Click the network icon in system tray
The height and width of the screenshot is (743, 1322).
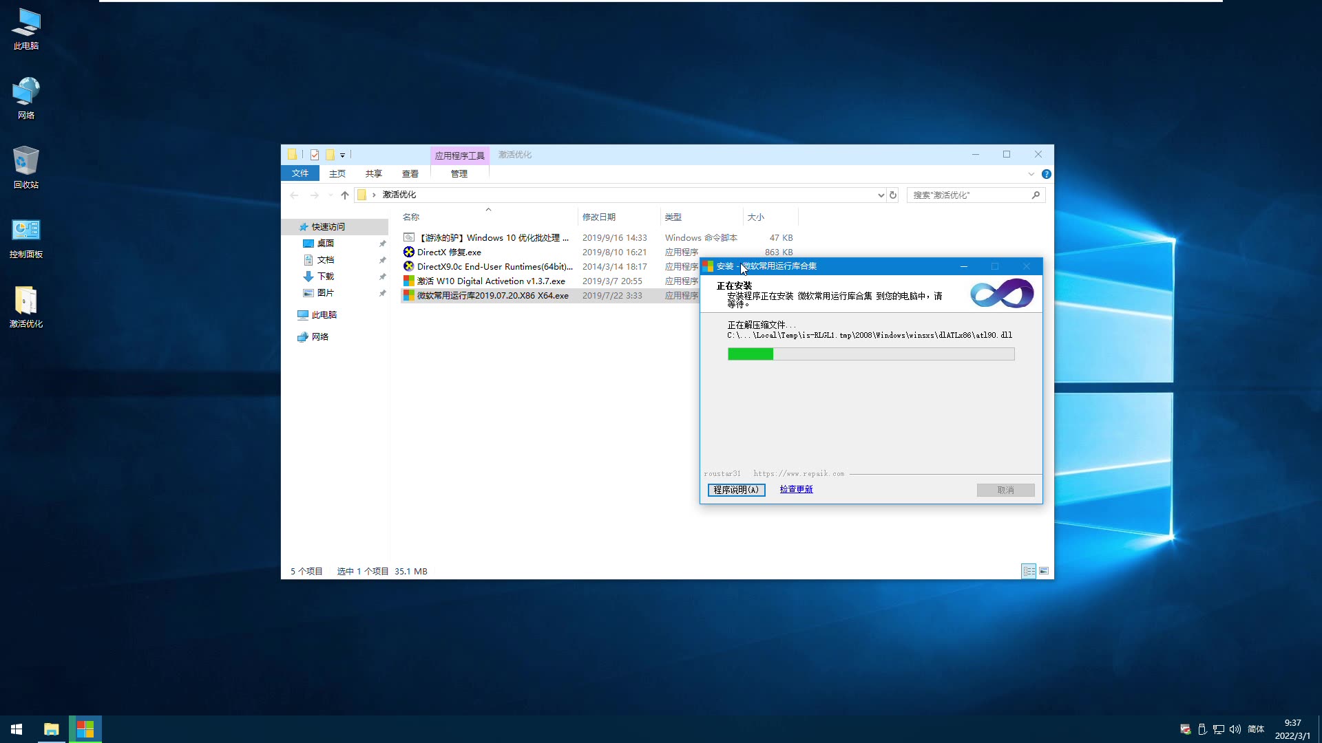1219,729
